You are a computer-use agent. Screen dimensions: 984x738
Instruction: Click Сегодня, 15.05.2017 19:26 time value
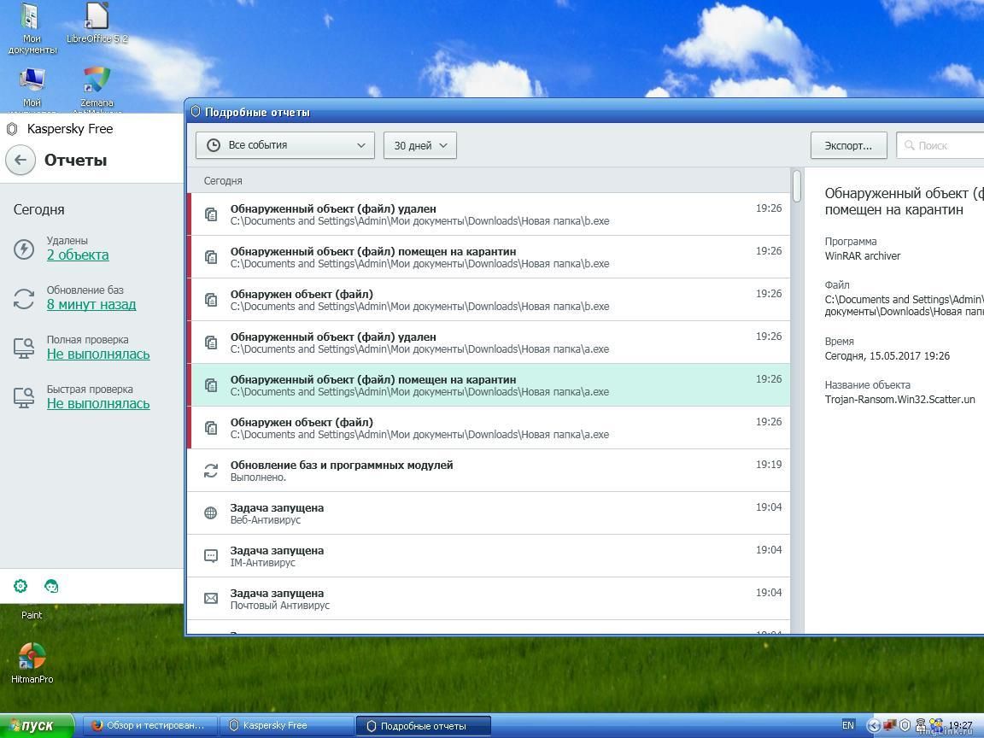click(x=887, y=356)
